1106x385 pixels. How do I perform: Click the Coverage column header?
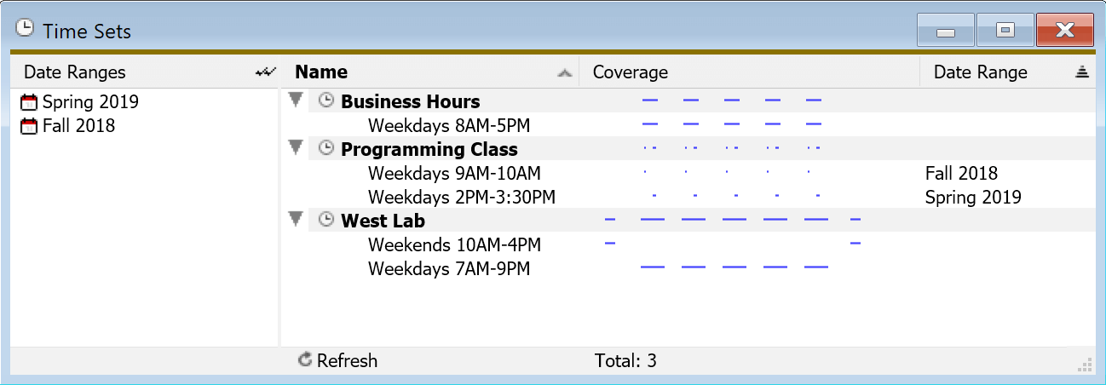(x=630, y=72)
